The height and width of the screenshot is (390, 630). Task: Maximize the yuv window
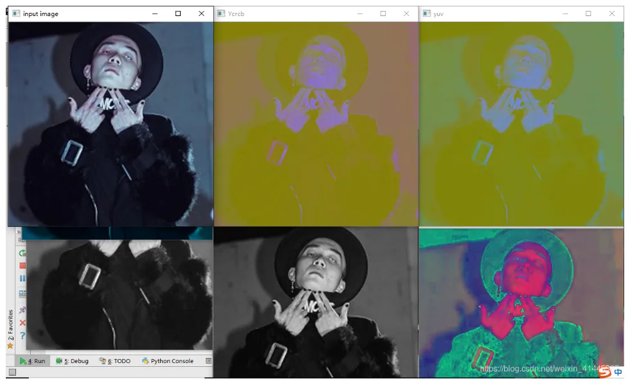pyautogui.click(x=588, y=13)
